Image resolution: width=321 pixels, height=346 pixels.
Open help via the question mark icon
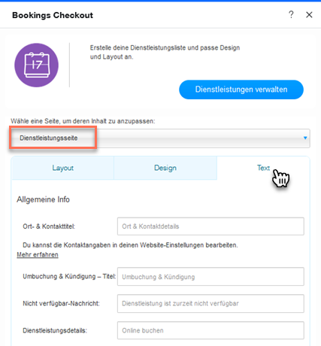pyautogui.click(x=291, y=14)
